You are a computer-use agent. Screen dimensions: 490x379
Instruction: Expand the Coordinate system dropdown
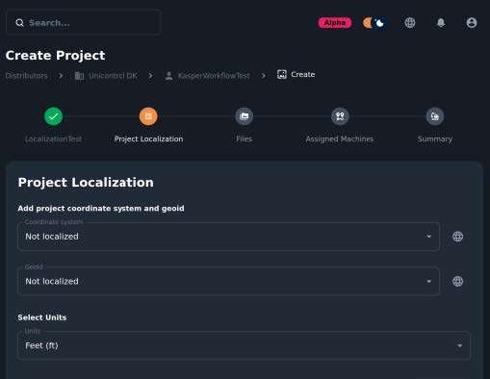(228, 237)
